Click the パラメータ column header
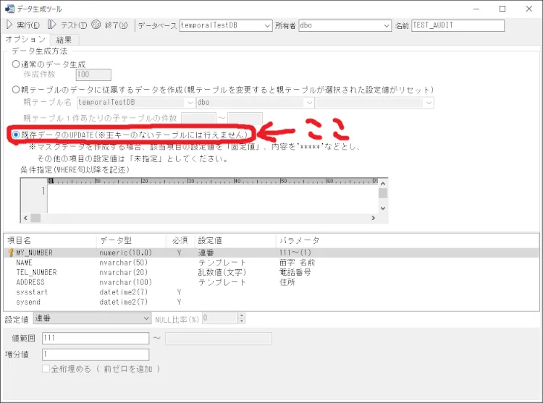The image size is (543, 403). [x=407, y=240]
